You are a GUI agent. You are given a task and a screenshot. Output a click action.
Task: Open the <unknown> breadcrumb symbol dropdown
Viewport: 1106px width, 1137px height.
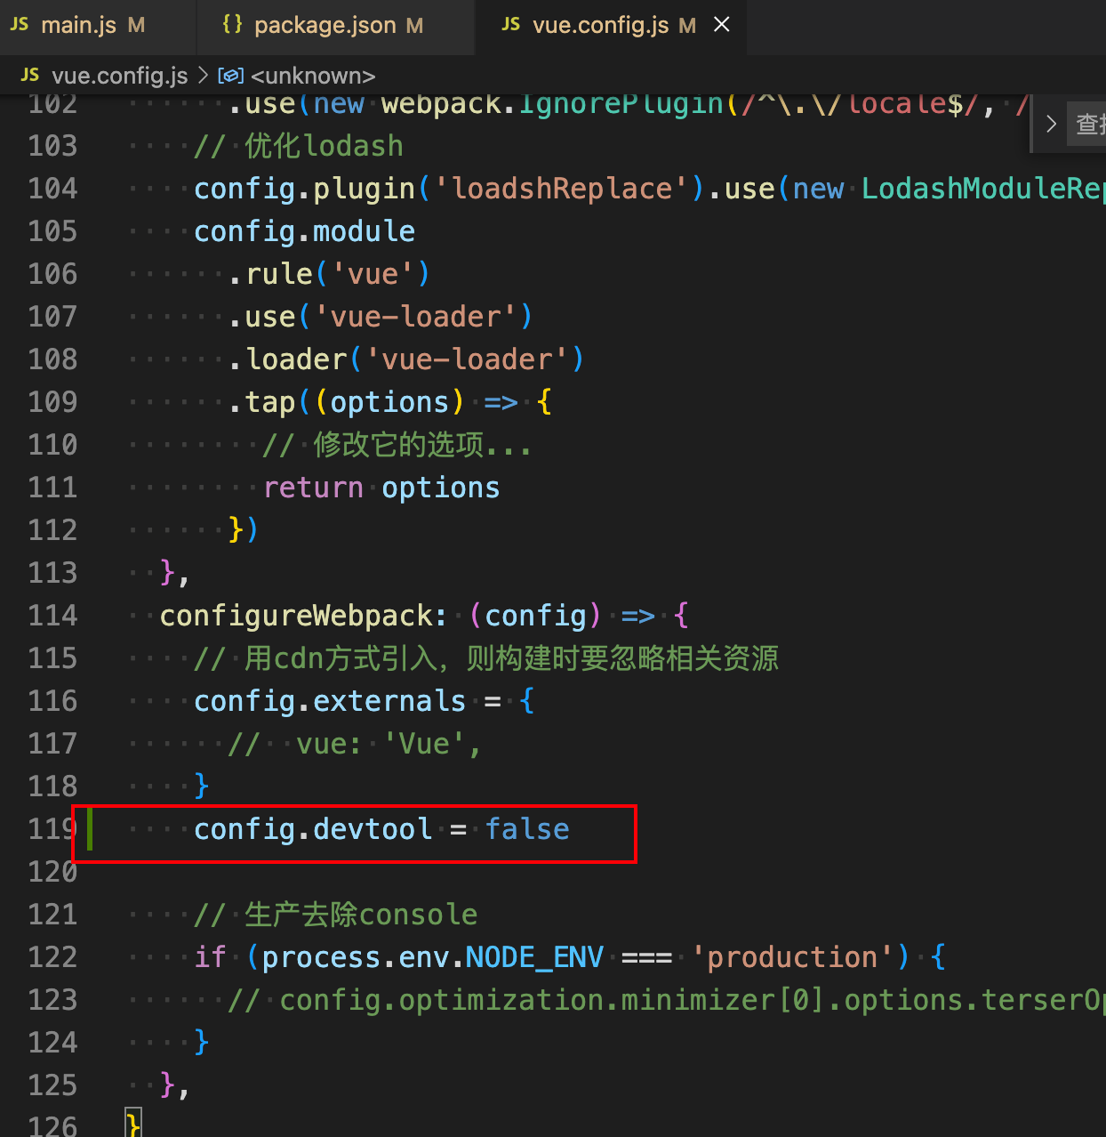tap(313, 76)
